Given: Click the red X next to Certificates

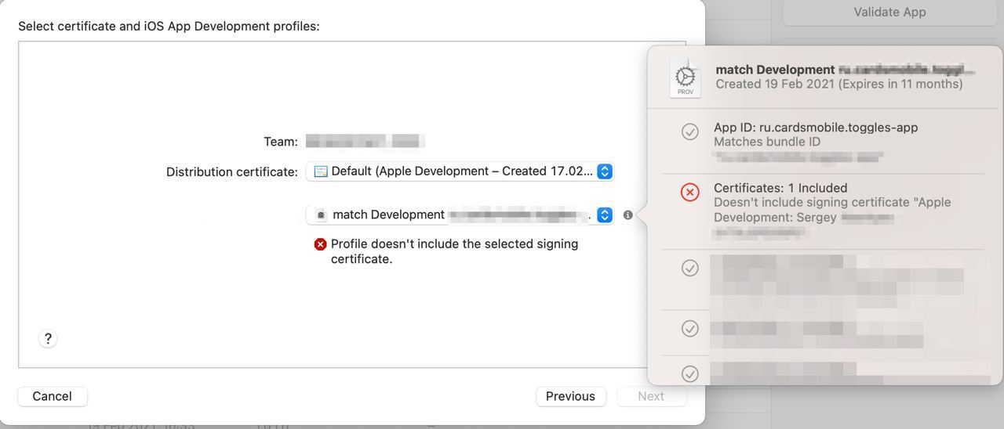Looking at the screenshot, I should [x=689, y=193].
